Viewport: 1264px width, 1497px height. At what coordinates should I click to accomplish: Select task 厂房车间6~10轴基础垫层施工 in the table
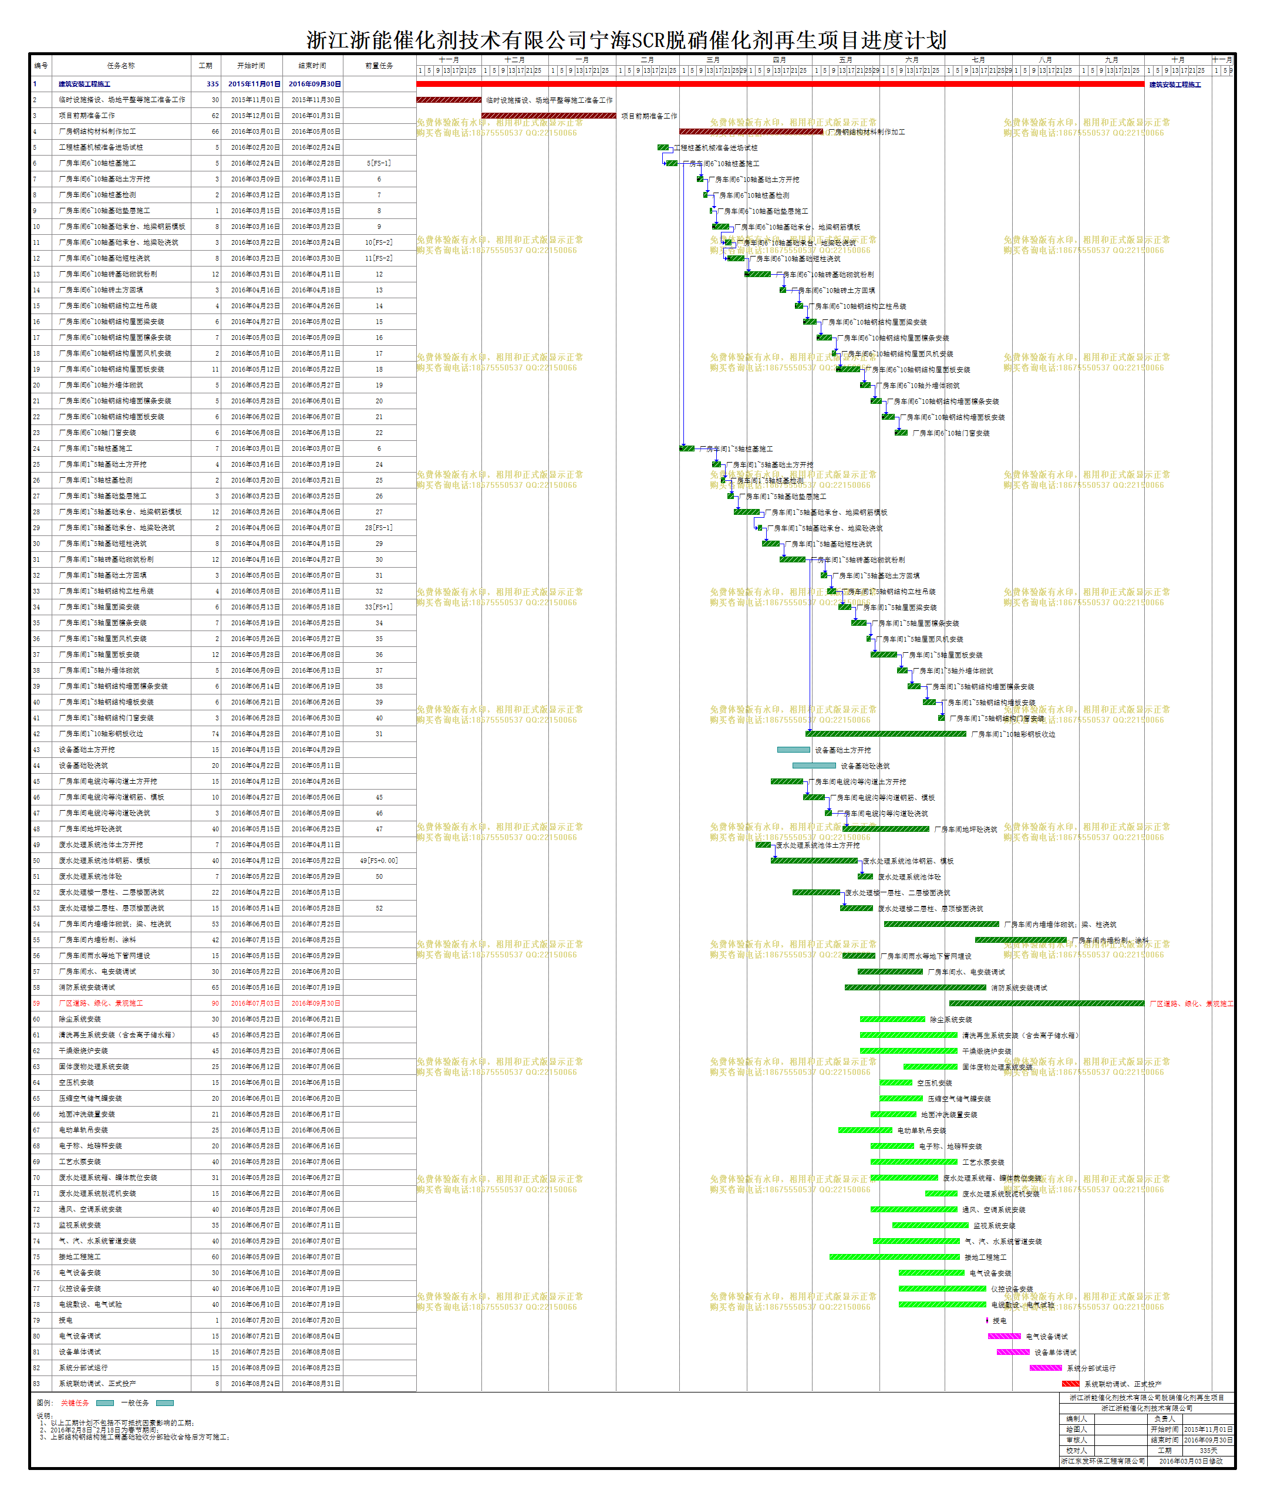[x=105, y=211]
